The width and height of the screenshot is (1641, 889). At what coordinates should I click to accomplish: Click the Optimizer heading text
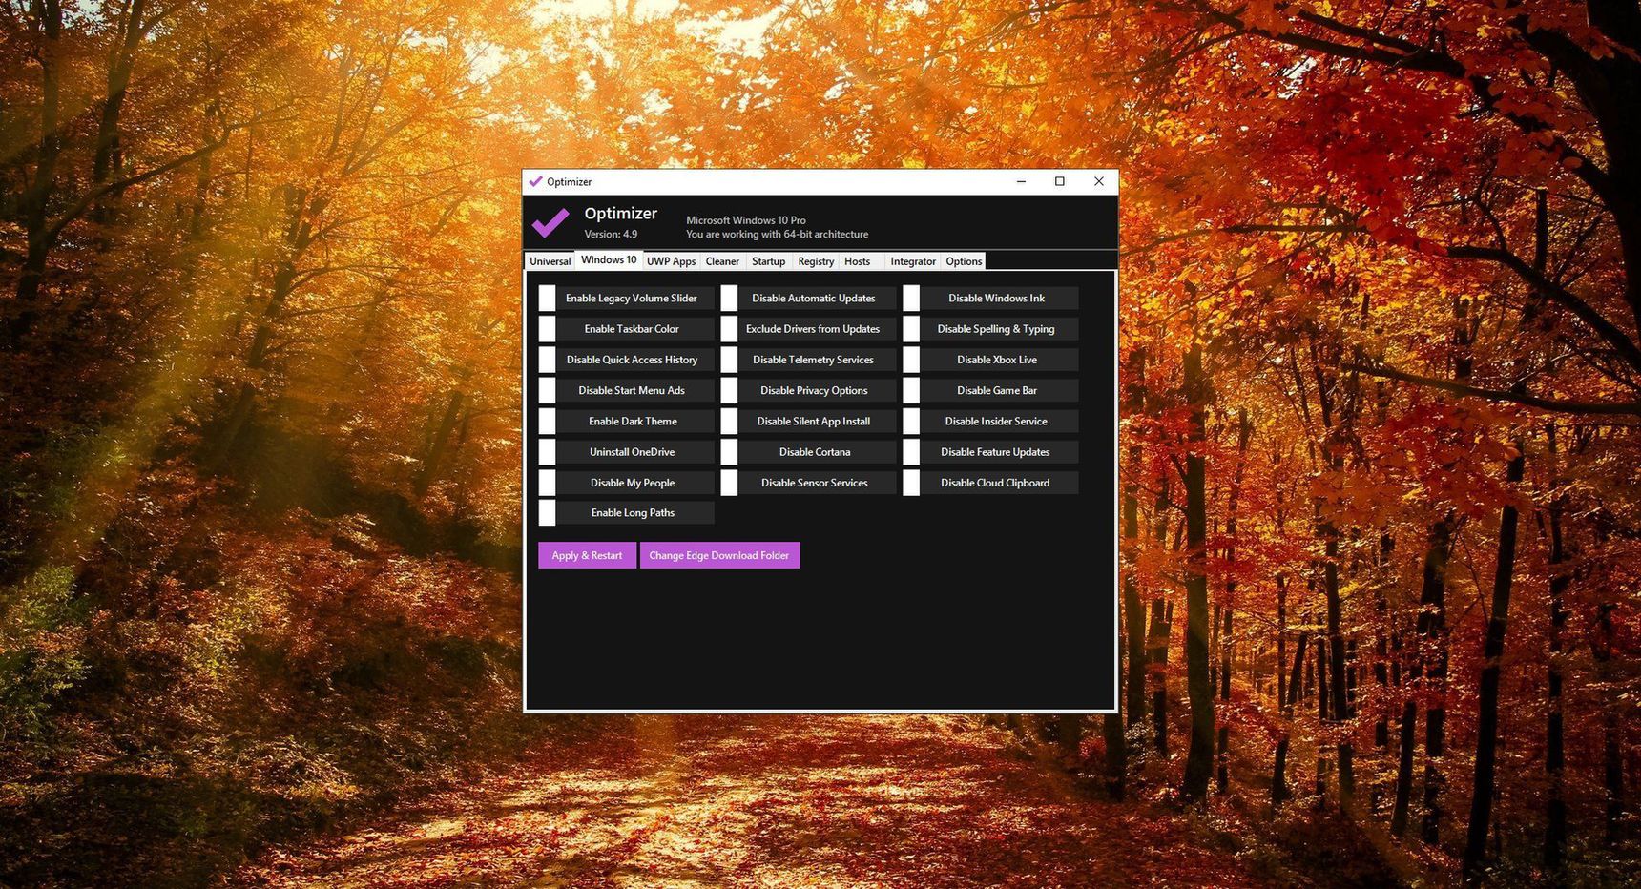(x=621, y=214)
